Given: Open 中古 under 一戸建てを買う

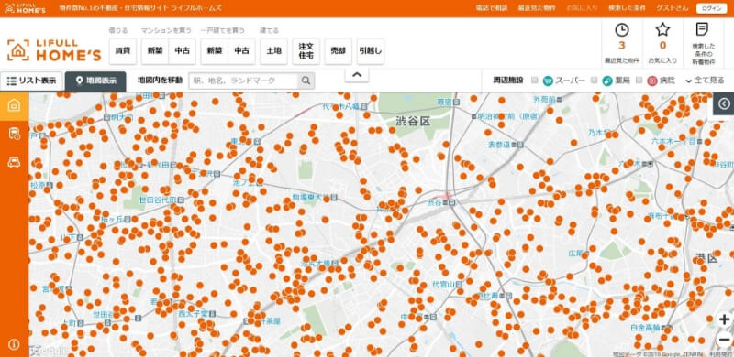Looking at the screenshot, I should point(241,51).
